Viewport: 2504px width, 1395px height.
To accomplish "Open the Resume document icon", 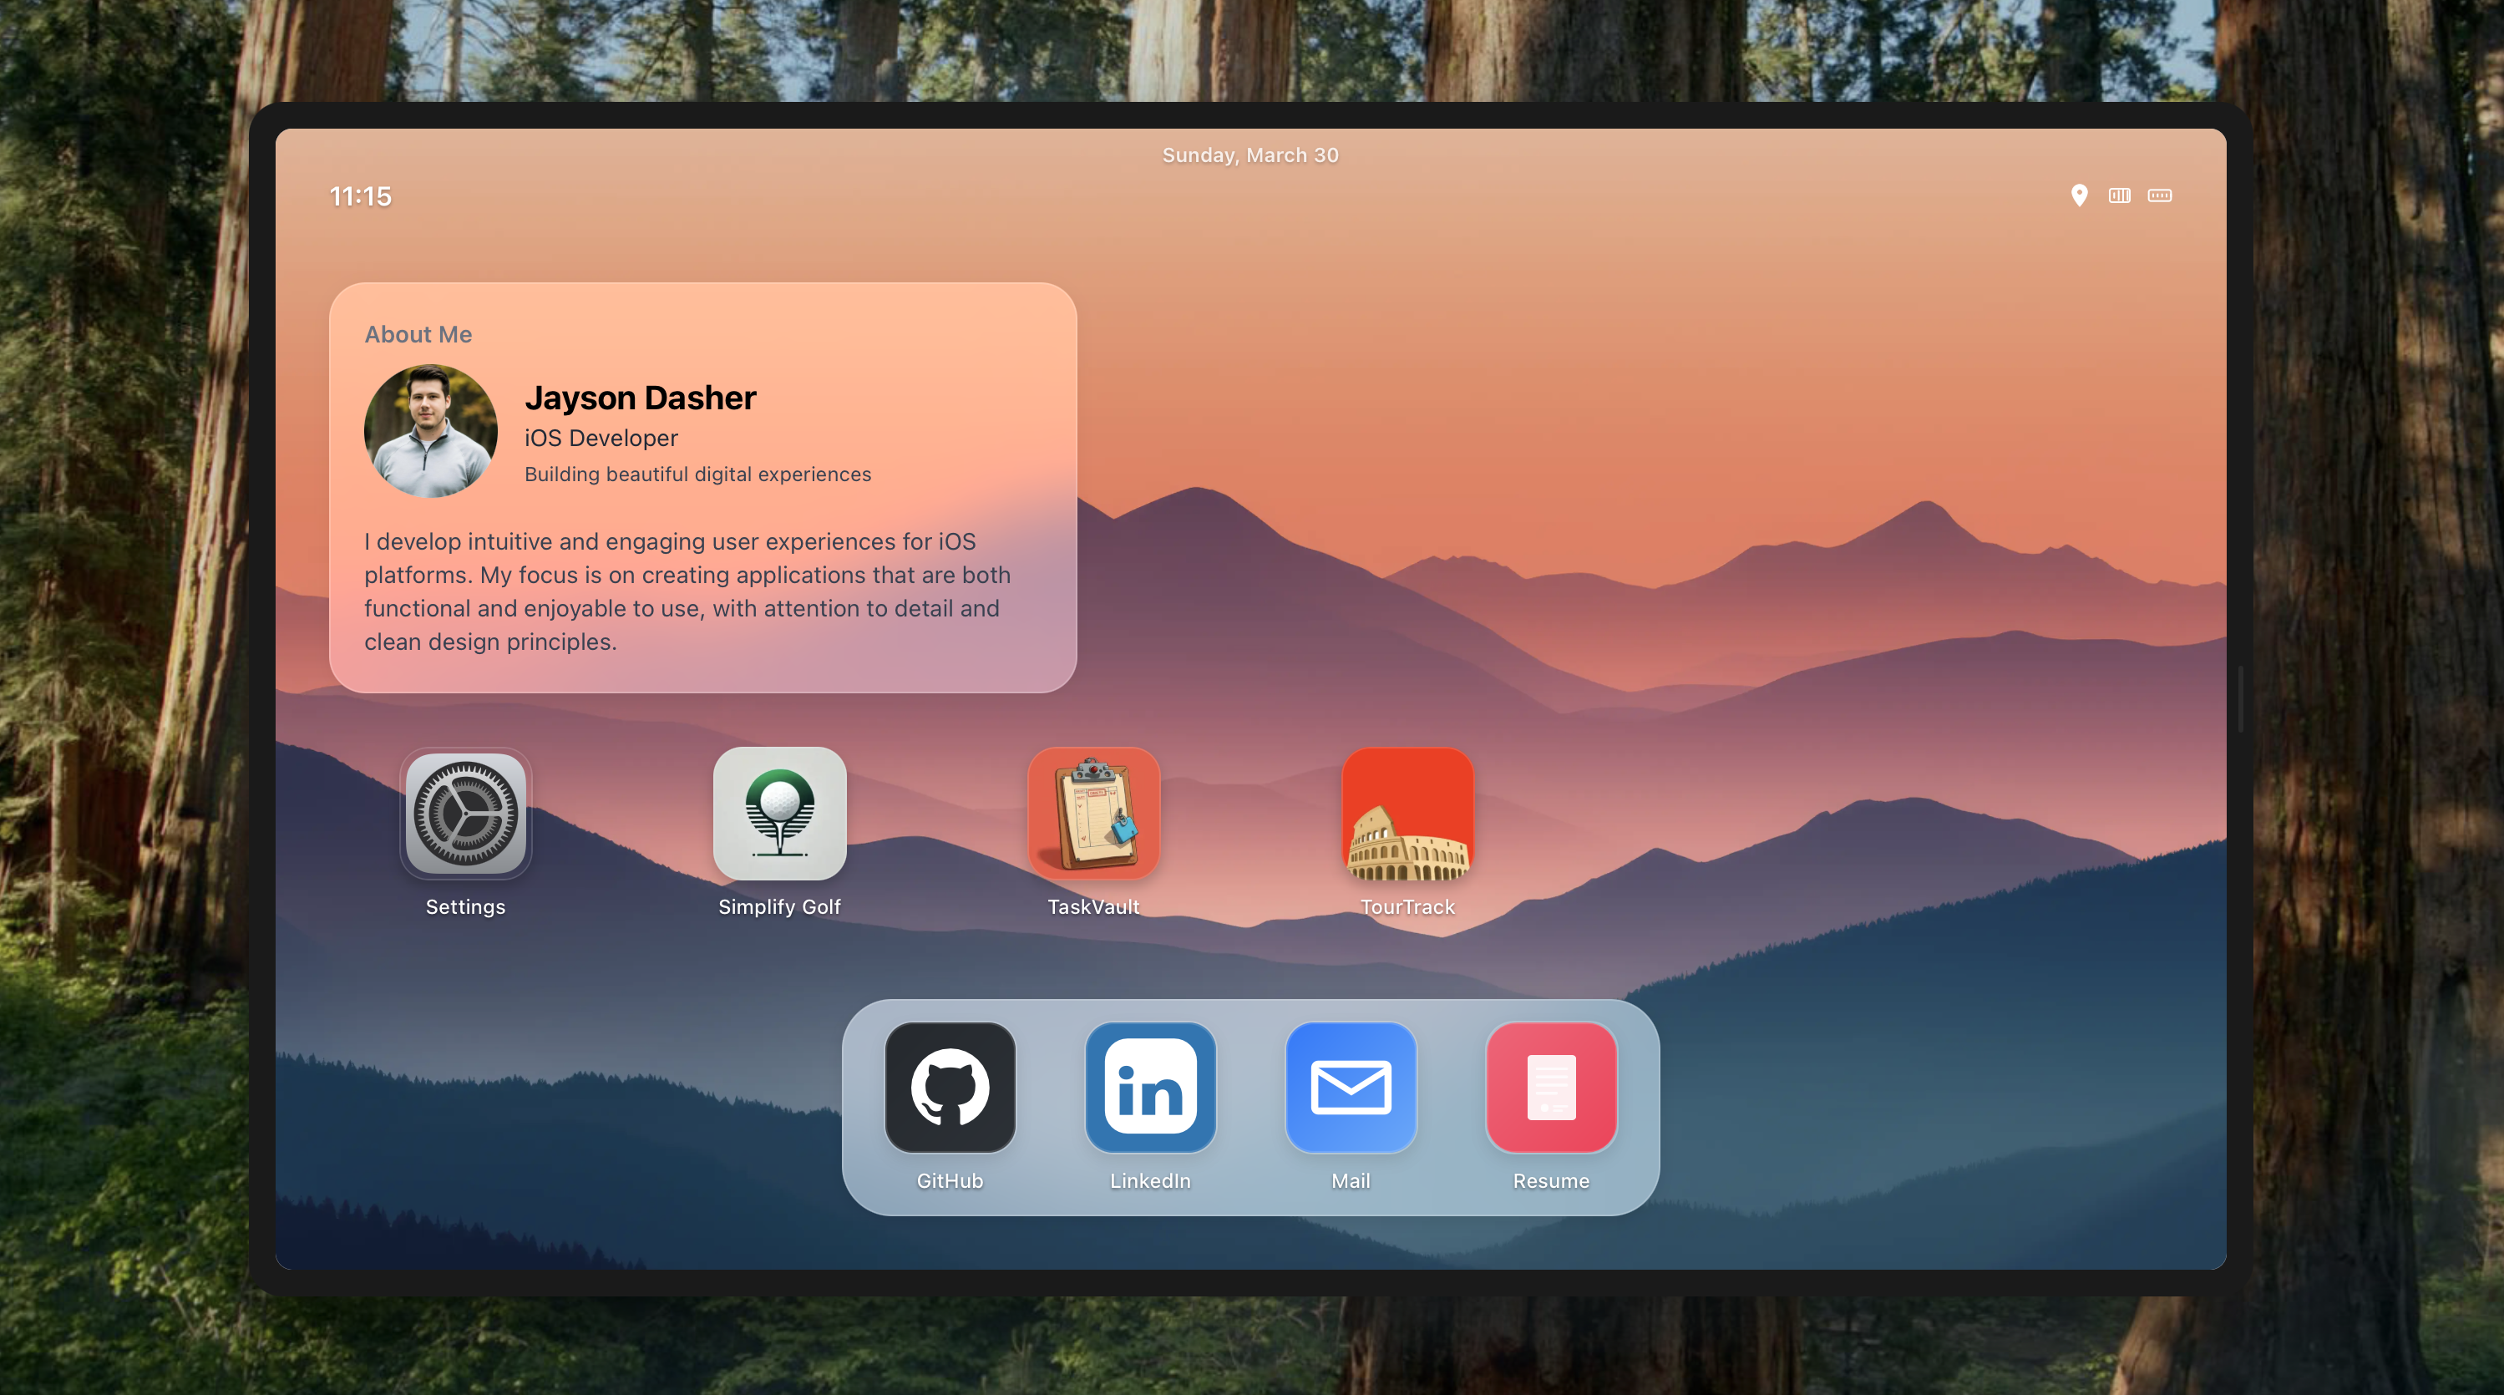I will (x=1551, y=1087).
